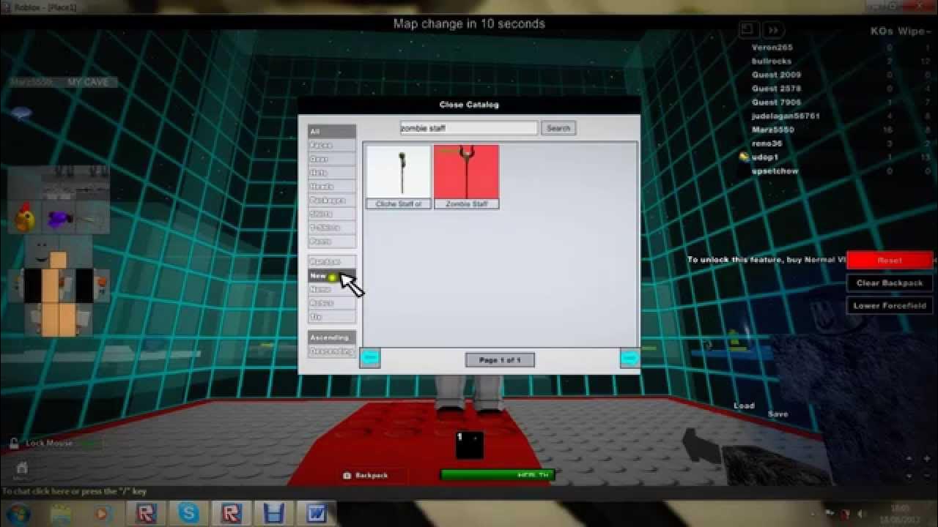Click Clear Backpack button

[x=890, y=283]
